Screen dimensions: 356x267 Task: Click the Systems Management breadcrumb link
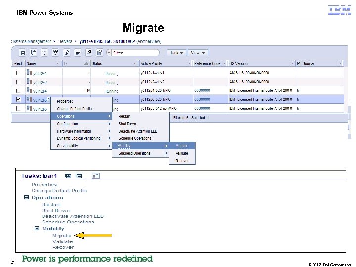(31, 41)
